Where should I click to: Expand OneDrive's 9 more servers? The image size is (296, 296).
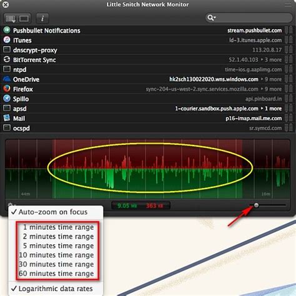click(x=271, y=79)
